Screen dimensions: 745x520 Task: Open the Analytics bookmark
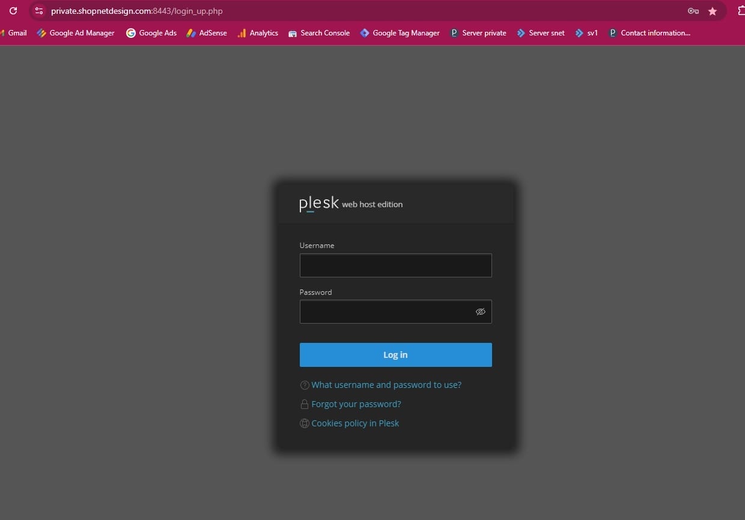point(258,33)
